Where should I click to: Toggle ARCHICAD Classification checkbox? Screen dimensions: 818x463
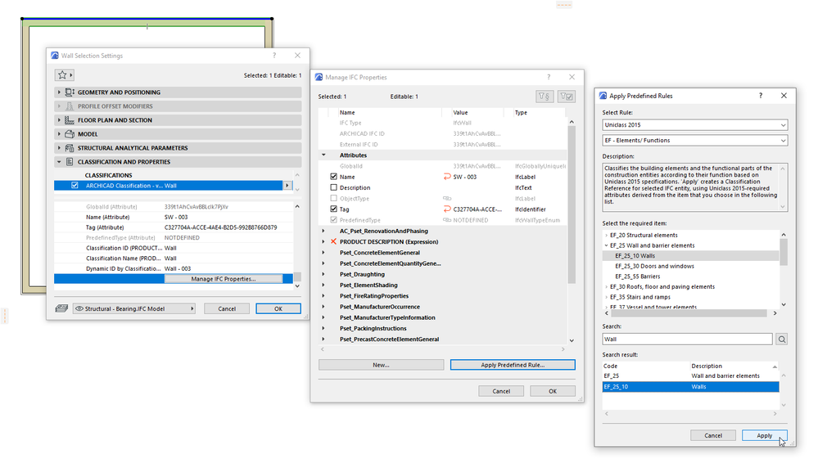(75, 186)
